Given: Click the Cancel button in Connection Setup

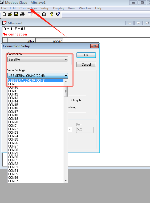Looking at the screenshot, I should point(86,65).
